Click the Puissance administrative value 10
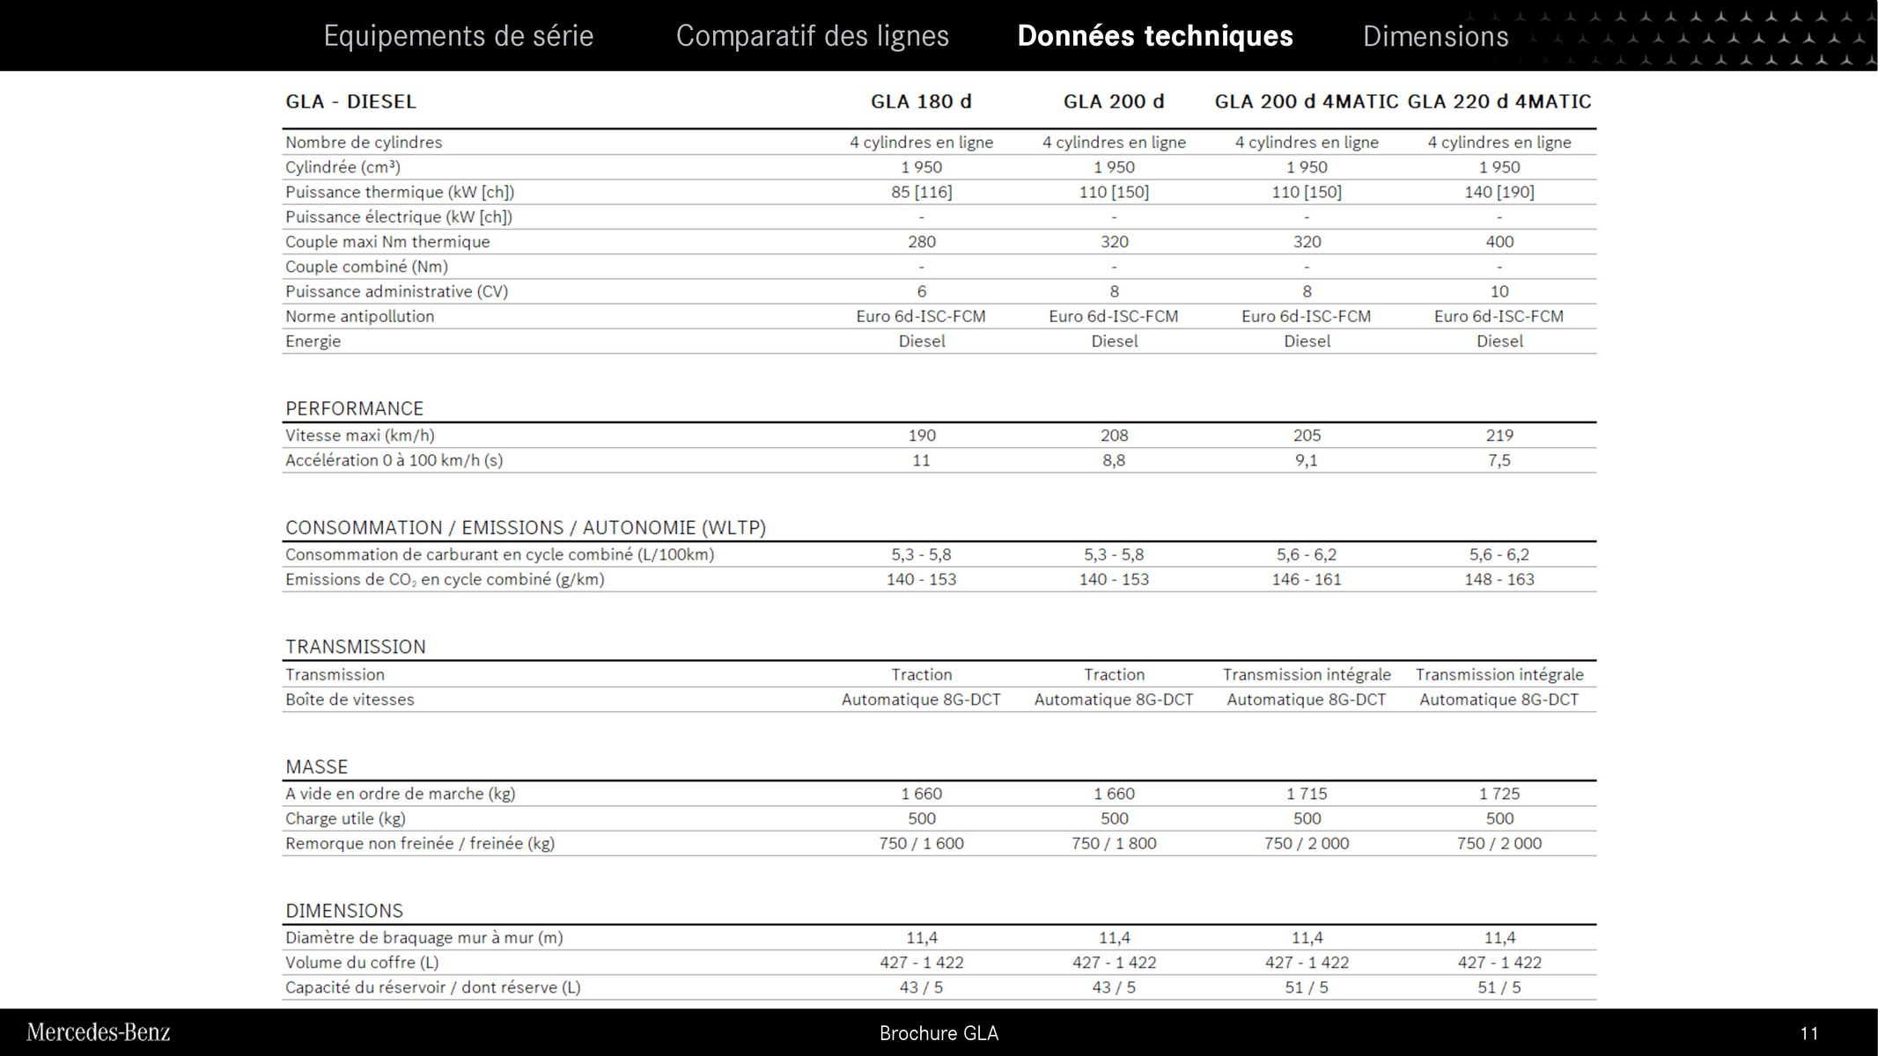 1499,291
